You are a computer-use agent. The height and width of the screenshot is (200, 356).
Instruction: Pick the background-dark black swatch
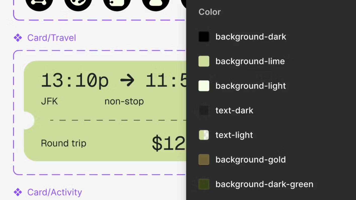204,37
